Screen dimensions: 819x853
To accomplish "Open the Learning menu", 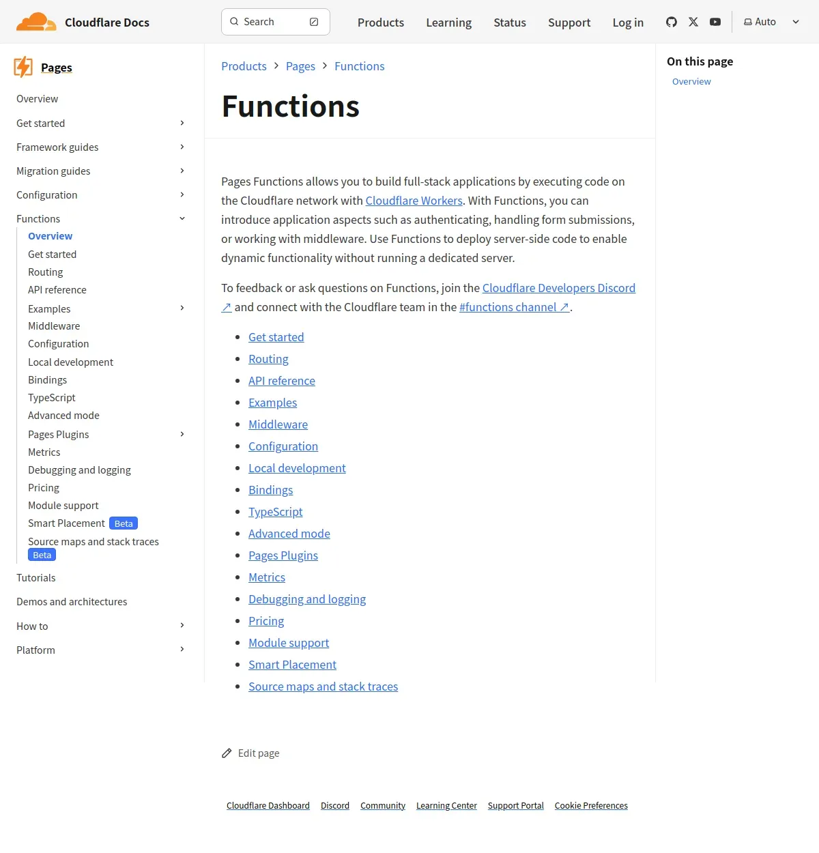I will [x=448, y=23].
